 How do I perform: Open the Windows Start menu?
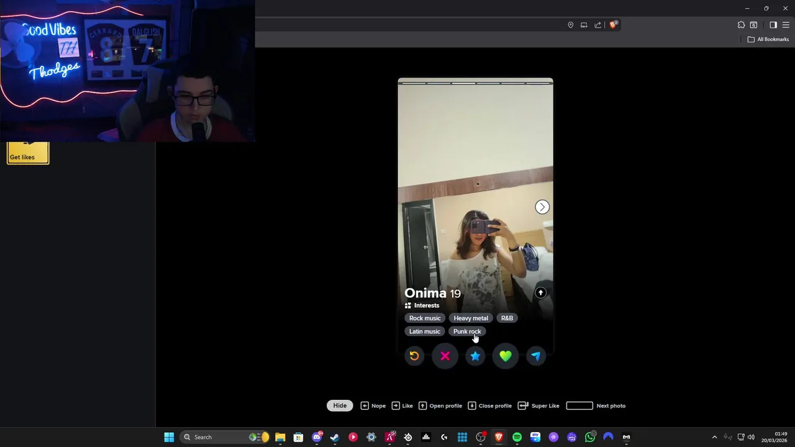point(169,437)
